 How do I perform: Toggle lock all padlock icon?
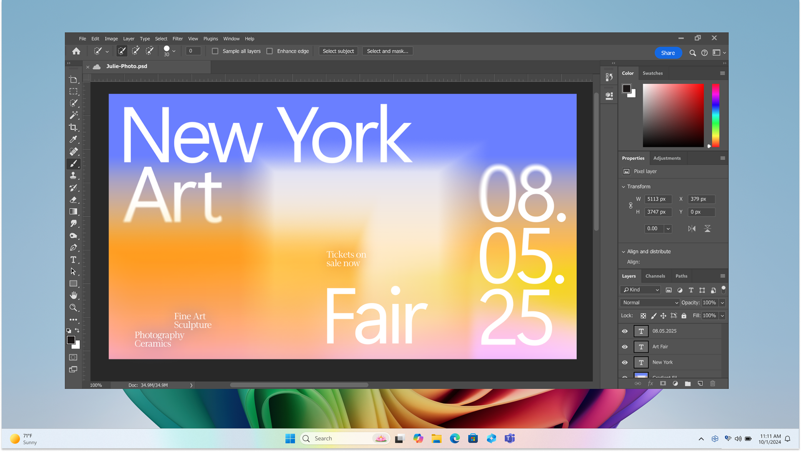click(684, 316)
